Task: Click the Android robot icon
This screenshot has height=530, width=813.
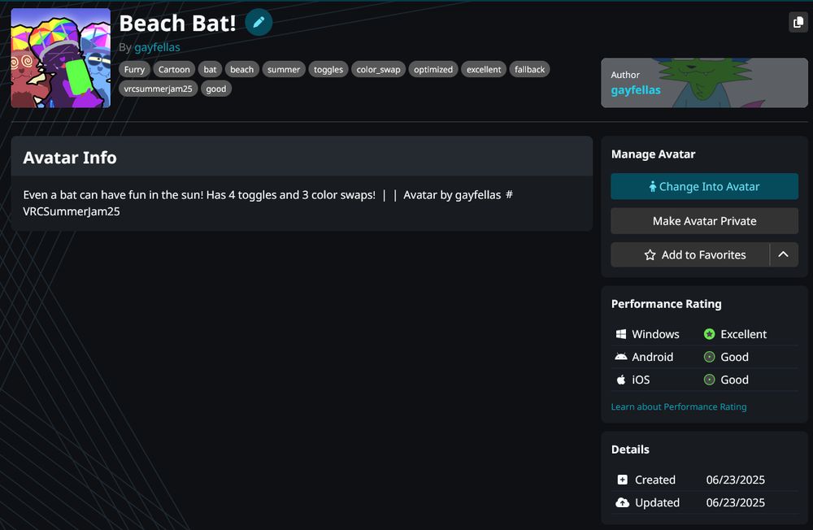Action: (620, 357)
